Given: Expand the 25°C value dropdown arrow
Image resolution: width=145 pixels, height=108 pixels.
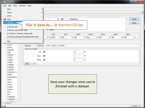Looking at the screenshot, I should pos(60,37).
